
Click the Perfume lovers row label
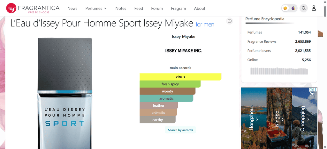point(259,51)
